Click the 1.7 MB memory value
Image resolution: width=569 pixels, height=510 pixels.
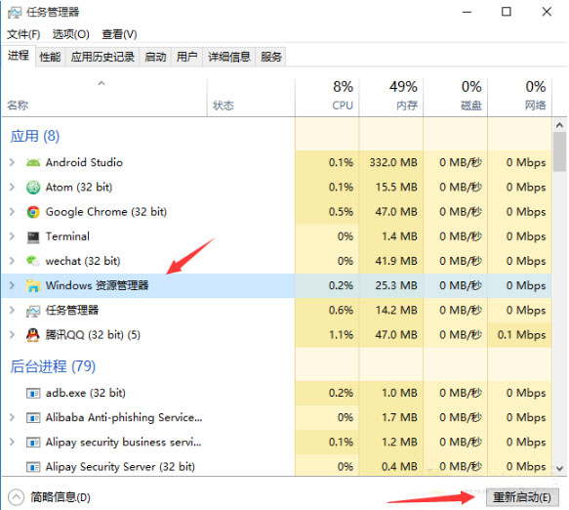399,418
